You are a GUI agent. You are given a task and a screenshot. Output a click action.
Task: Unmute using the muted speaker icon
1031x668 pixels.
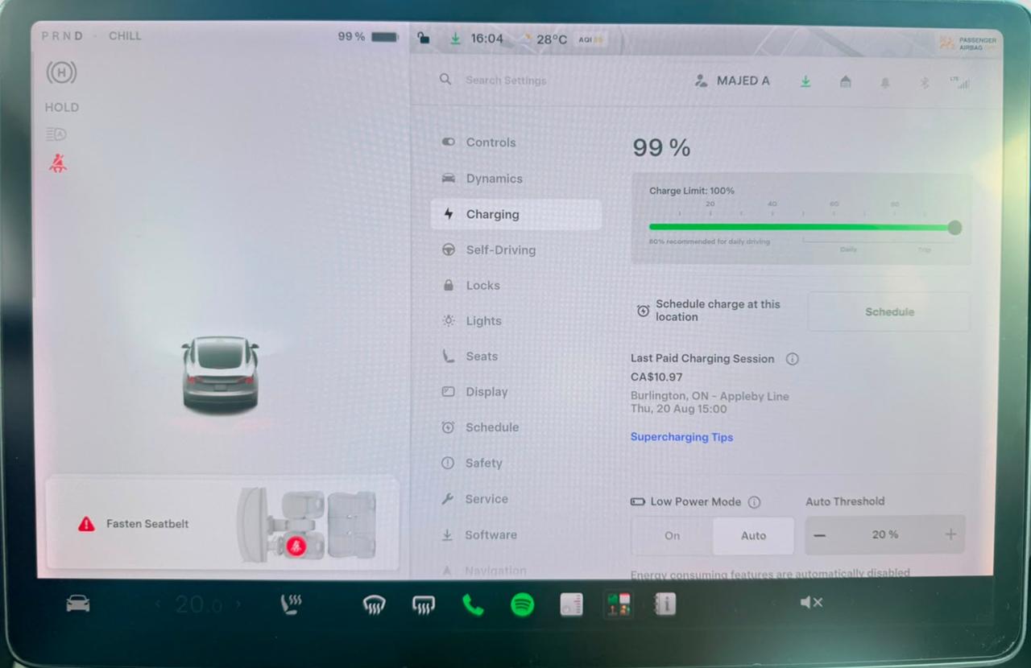point(811,603)
